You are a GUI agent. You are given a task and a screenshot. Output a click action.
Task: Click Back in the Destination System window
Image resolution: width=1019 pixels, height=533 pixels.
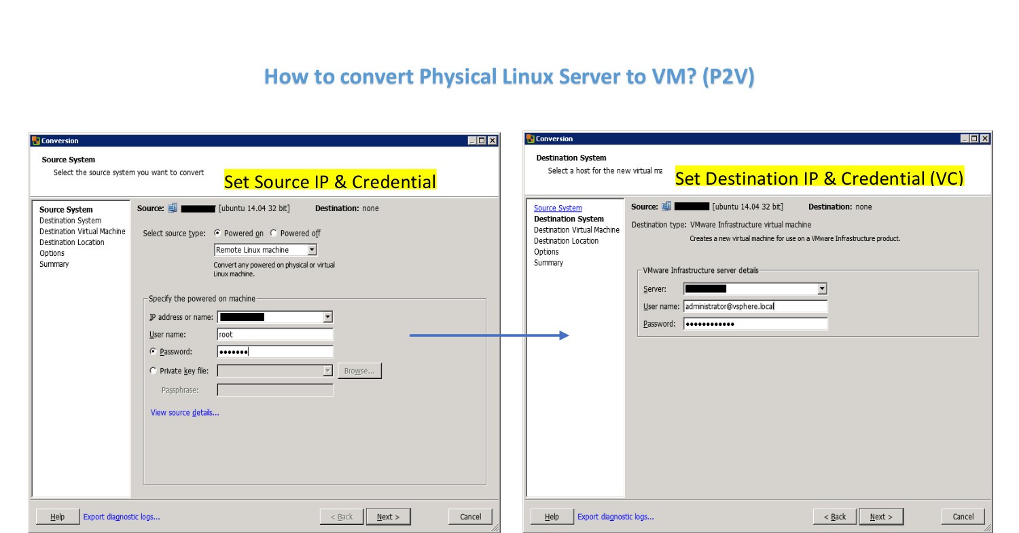coord(834,517)
